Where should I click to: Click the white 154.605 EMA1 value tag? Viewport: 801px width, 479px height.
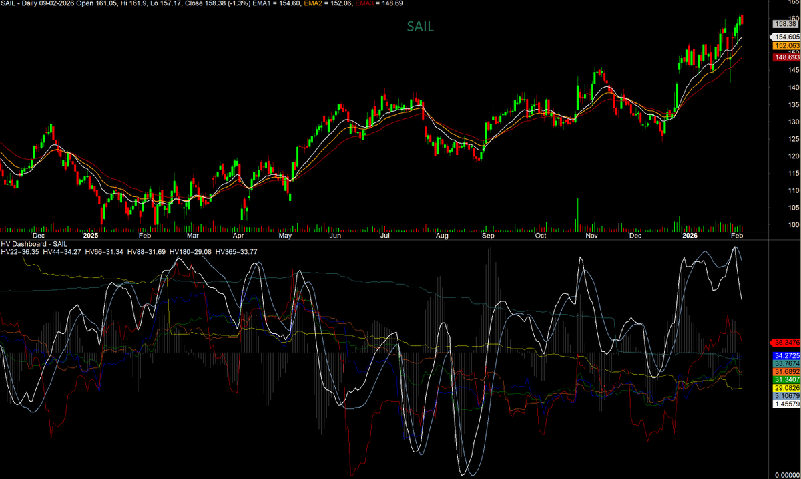pyautogui.click(x=786, y=37)
